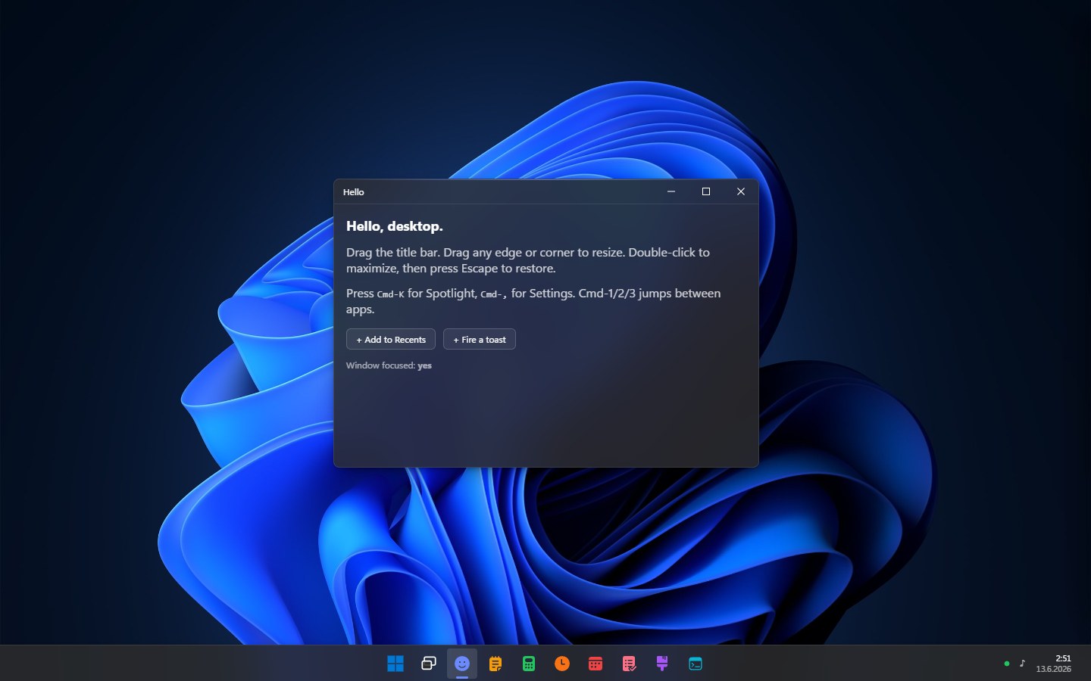Click the + Fire a toast button
1091x681 pixels.
[x=480, y=339]
